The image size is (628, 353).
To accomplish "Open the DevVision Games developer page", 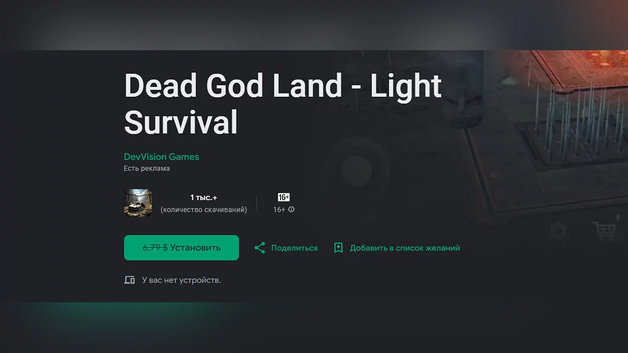I will pos(161,156).
